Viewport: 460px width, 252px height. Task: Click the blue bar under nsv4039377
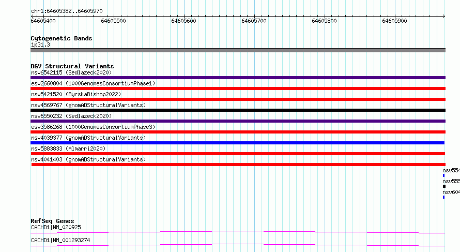pyautogui.click(x=237, y=143)
